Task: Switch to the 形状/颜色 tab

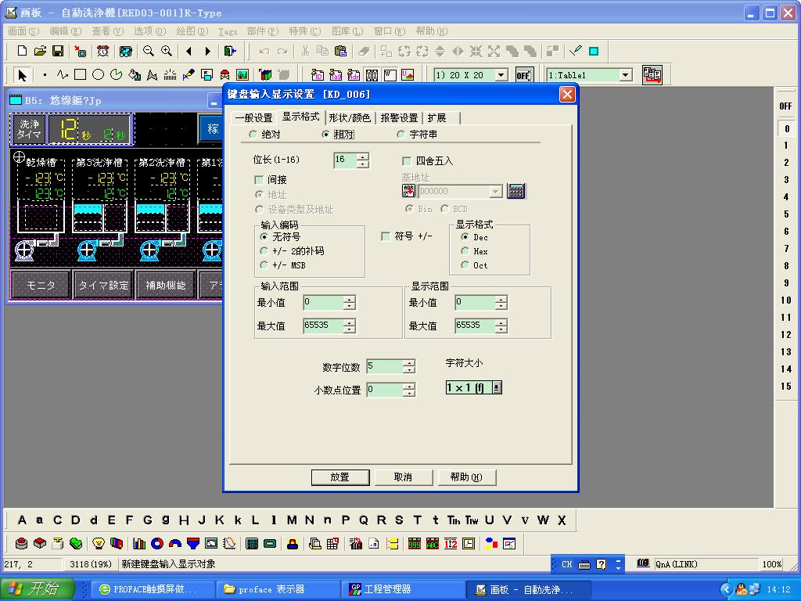Action: 349,117
